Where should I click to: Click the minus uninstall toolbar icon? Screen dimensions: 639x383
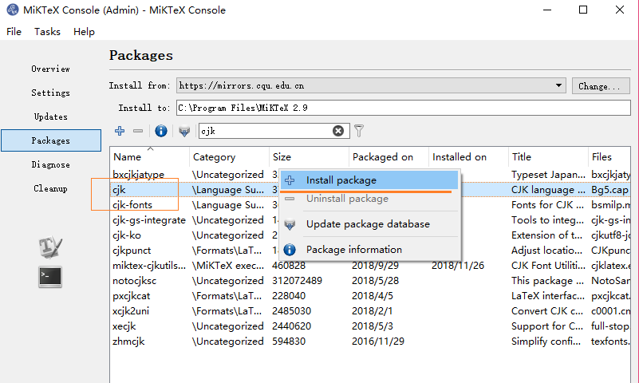(138, 131)
